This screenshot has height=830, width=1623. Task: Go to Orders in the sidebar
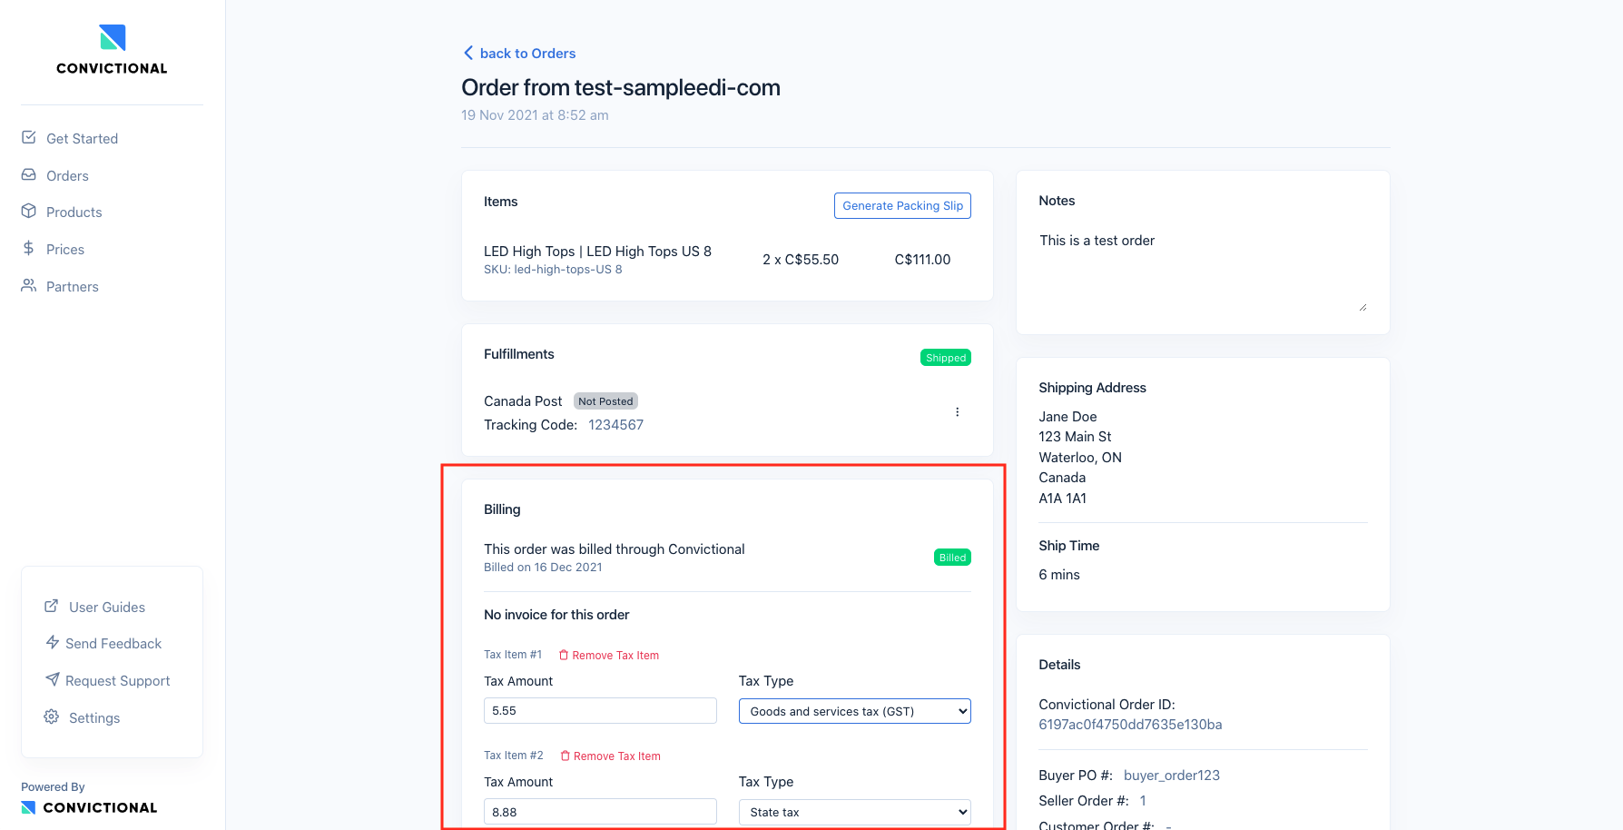pos(67,175)
